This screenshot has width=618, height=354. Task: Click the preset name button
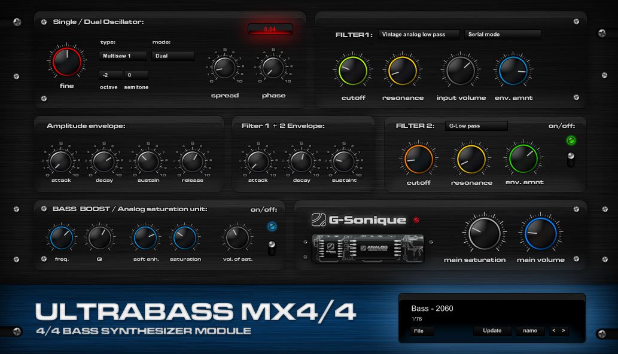pos(529,331)
